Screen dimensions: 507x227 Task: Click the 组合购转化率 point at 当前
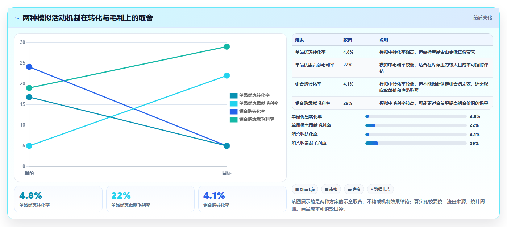[x=29, y=67]
